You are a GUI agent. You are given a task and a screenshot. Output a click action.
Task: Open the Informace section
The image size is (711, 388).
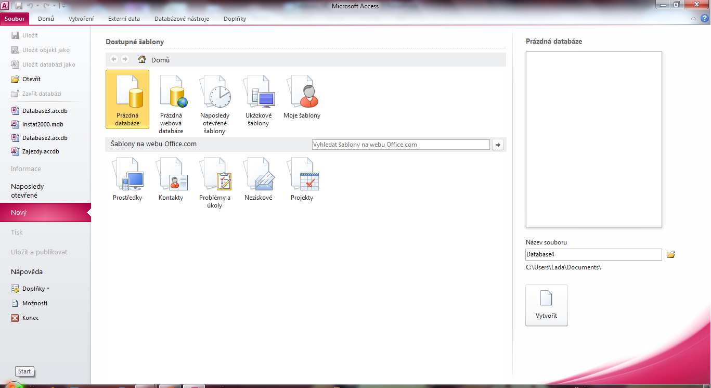click(x=26, y=169)
